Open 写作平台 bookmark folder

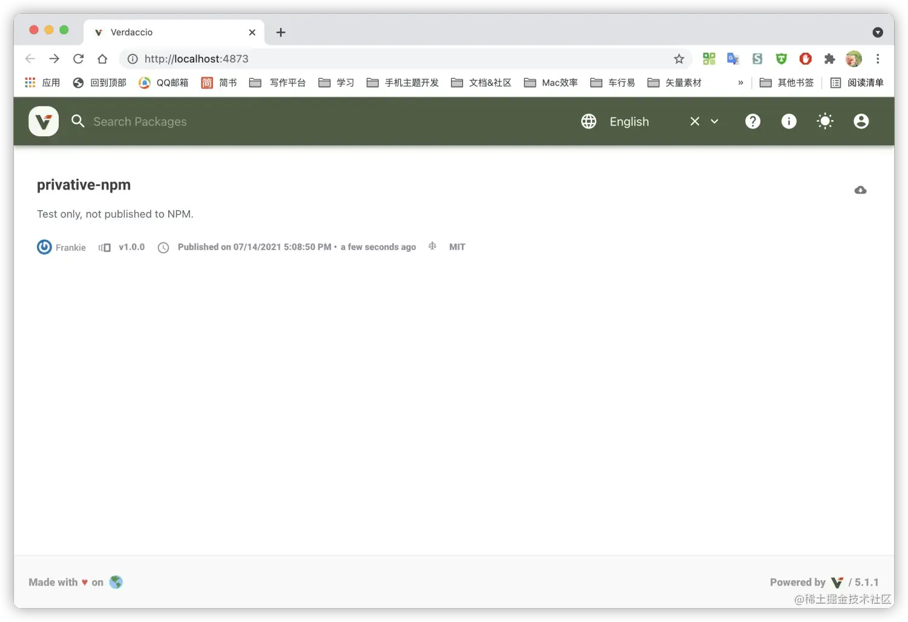coord(278,82)
